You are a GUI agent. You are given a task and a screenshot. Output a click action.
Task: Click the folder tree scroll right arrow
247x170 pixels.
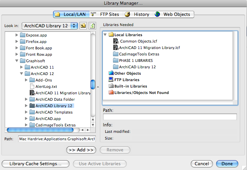(x=88, y=130)
